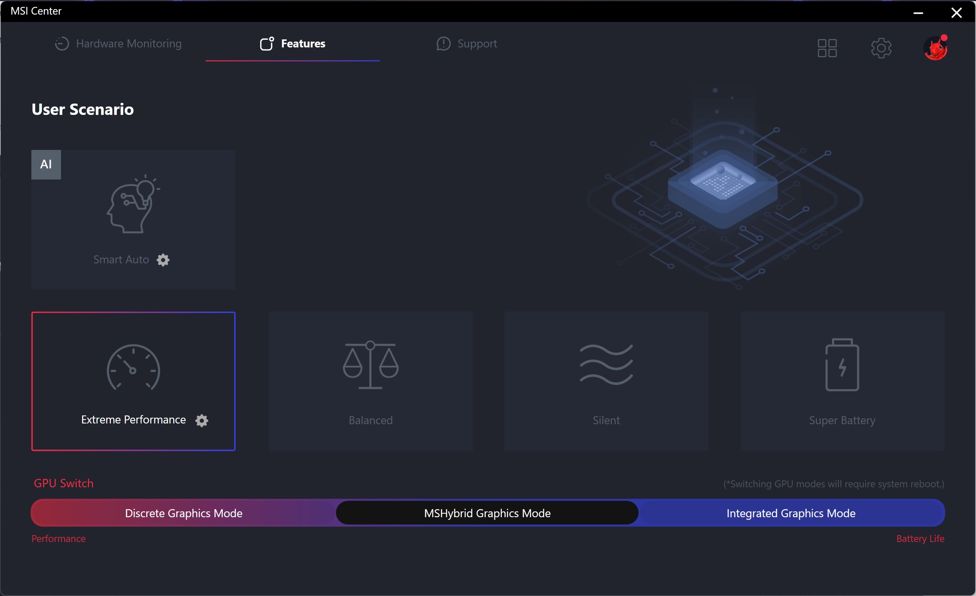Choose the Silent scenario label
The width and height of the screenshot is (976, 596).
click(x=606, y=420)
